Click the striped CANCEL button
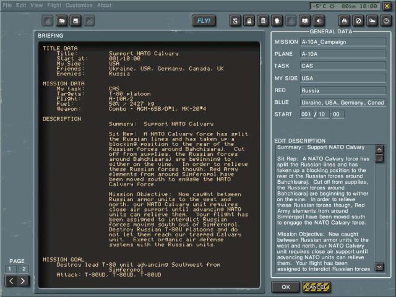The image size is (396, 297). click(x=316, y=287)
